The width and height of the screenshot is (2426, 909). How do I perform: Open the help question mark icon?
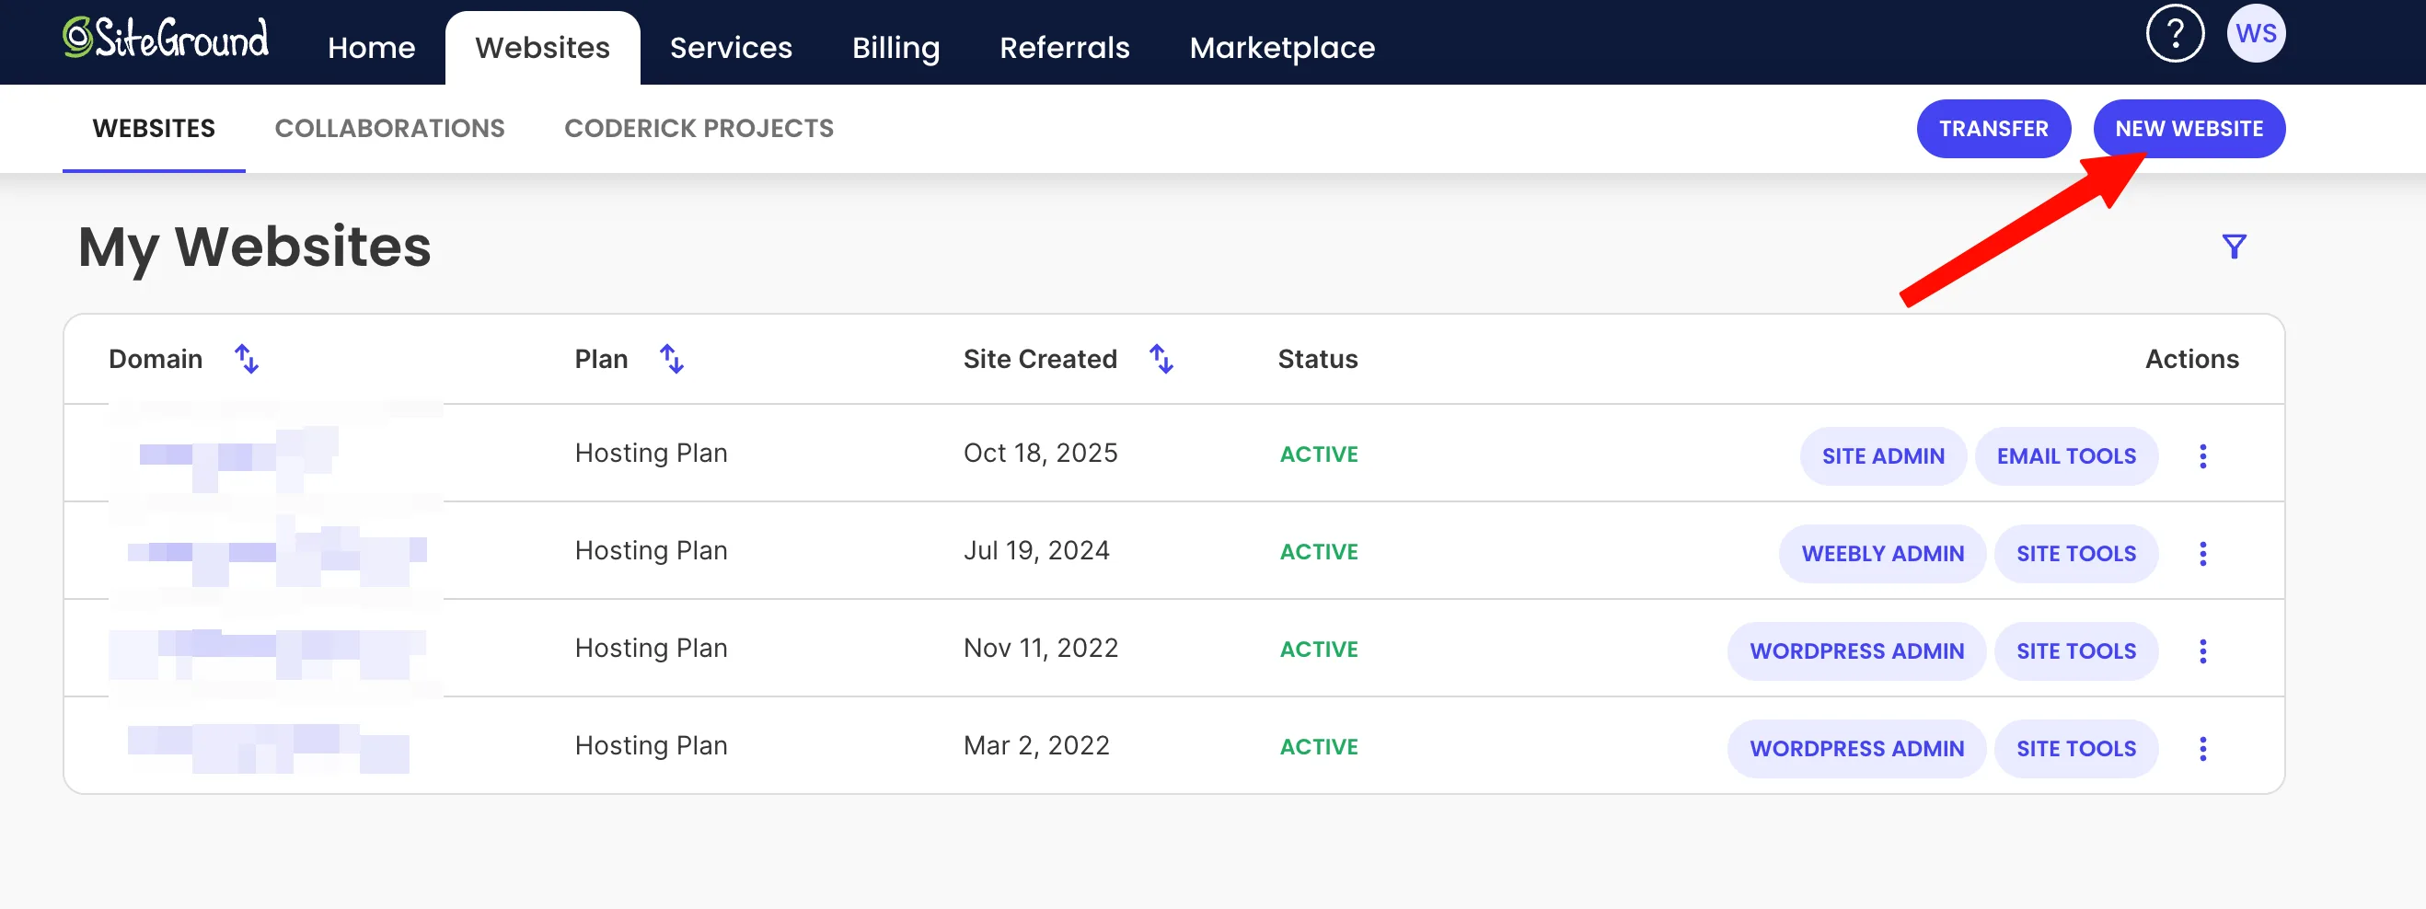pyautogui.click(x=2175, y=34)
